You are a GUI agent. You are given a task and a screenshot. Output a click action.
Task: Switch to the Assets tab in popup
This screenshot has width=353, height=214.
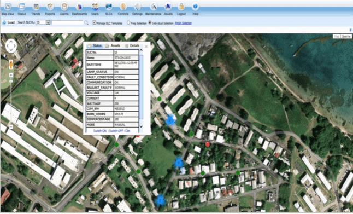[x=113, y=46]
